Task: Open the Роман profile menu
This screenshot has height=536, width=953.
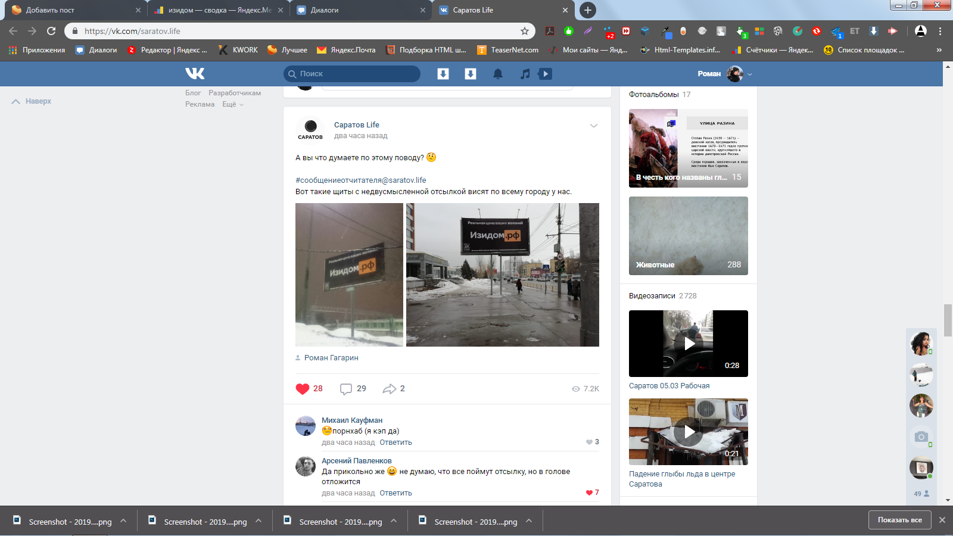Action: click(x=725, y=74)
